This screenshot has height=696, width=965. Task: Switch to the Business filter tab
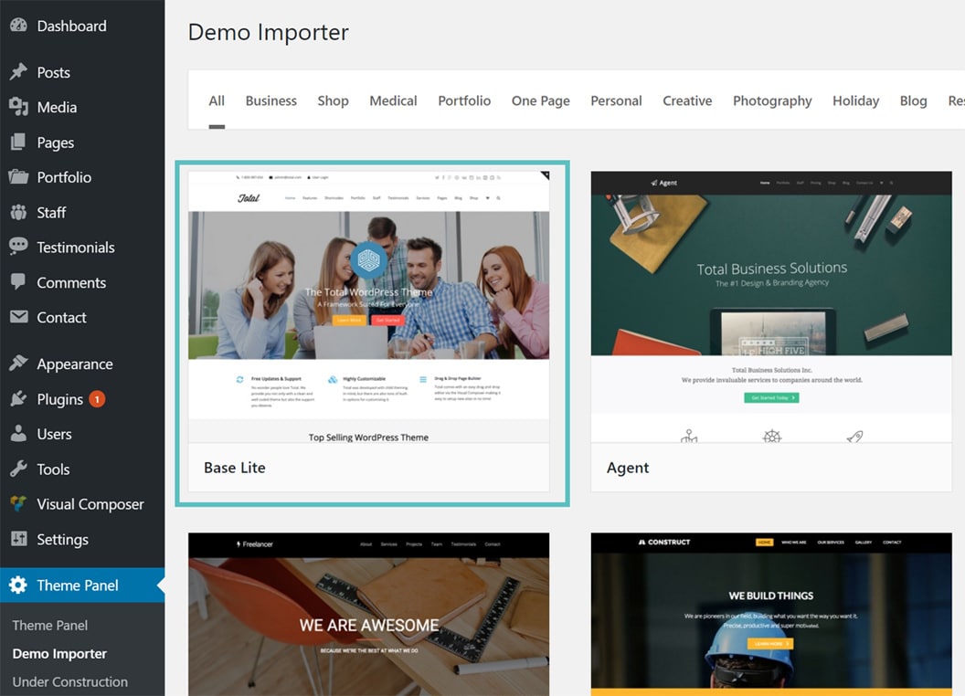[x=270, y=100]
